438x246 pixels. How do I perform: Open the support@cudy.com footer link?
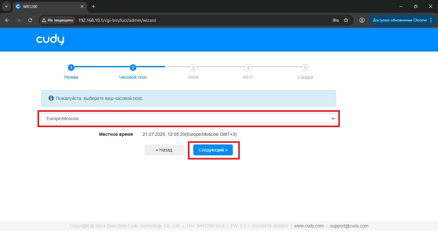(349, 226)
